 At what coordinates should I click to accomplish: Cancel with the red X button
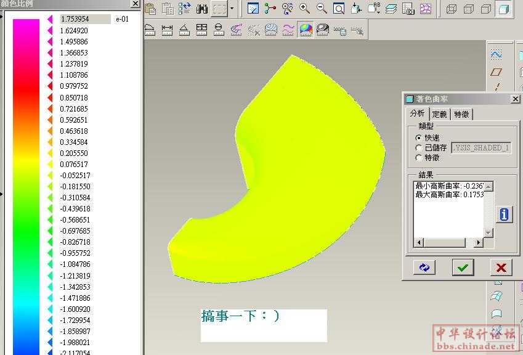pyautogui.click(x=501, y=267)
